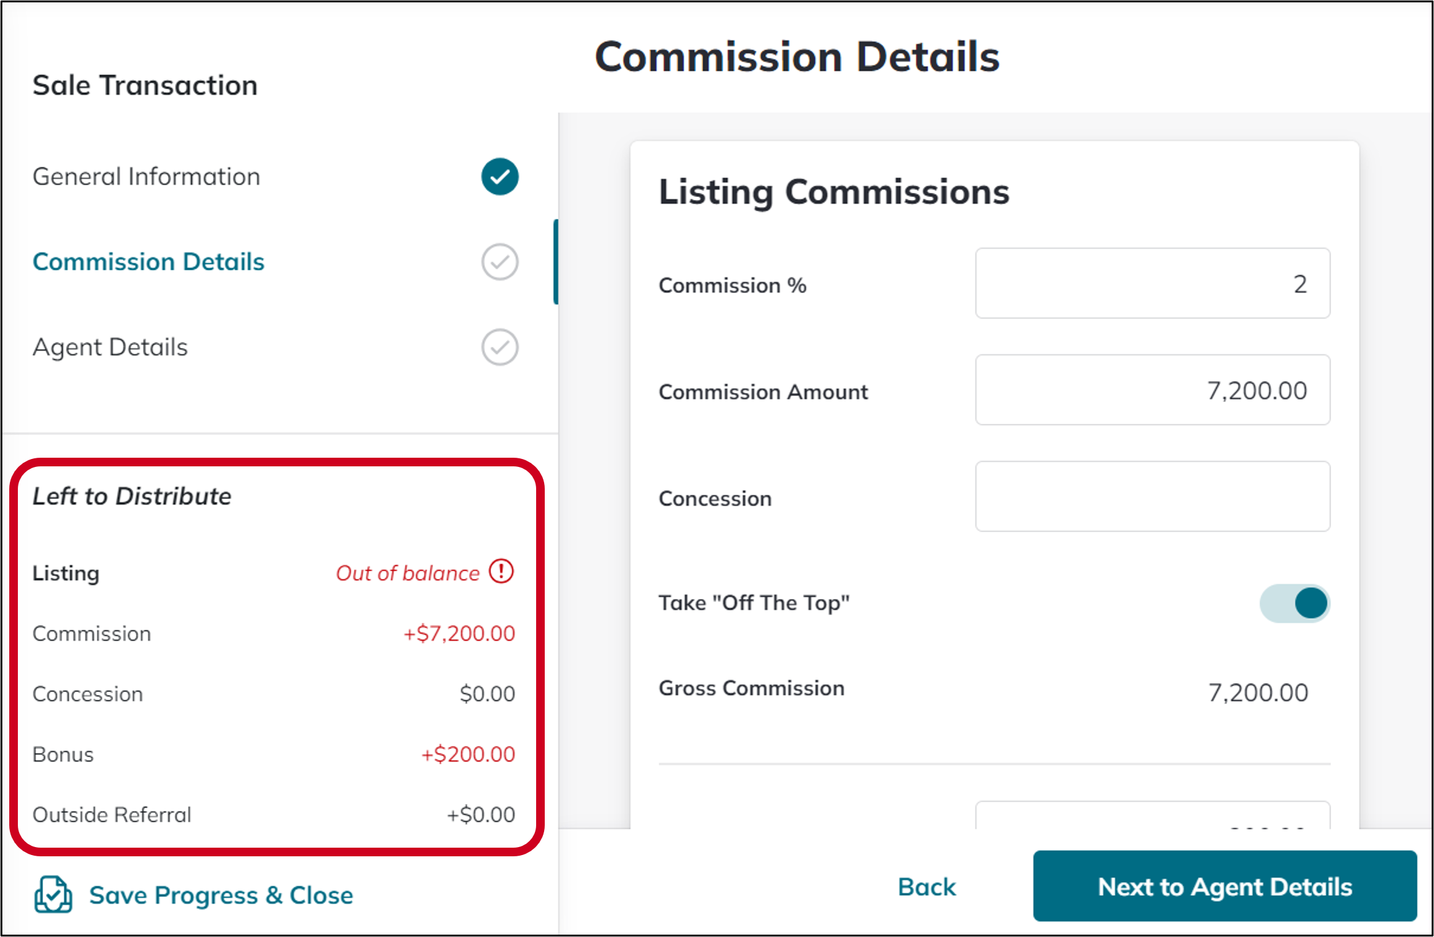
Task: Click the General Information completed checkmark icon
Action: [500, 177]
